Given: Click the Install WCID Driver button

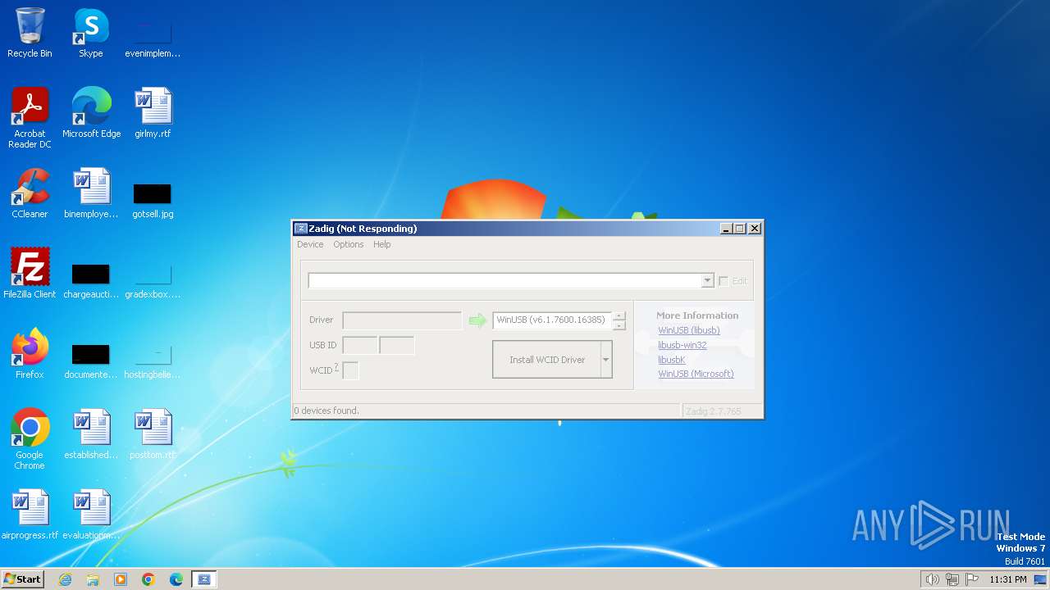Looking at the screenshot, I should point(547,360).
